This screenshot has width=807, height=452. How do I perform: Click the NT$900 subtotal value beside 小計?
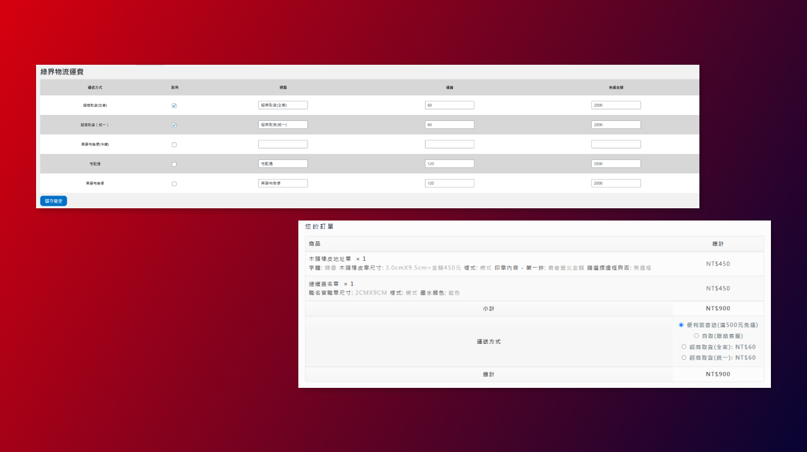click(x=718, y=308)
